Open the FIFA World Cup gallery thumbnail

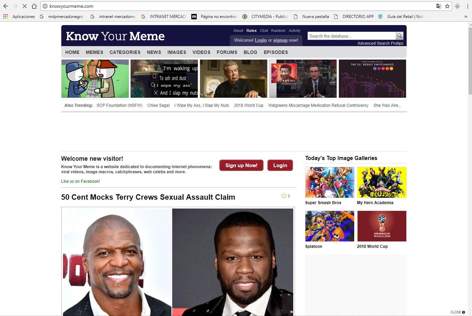(x=382, y=226)
